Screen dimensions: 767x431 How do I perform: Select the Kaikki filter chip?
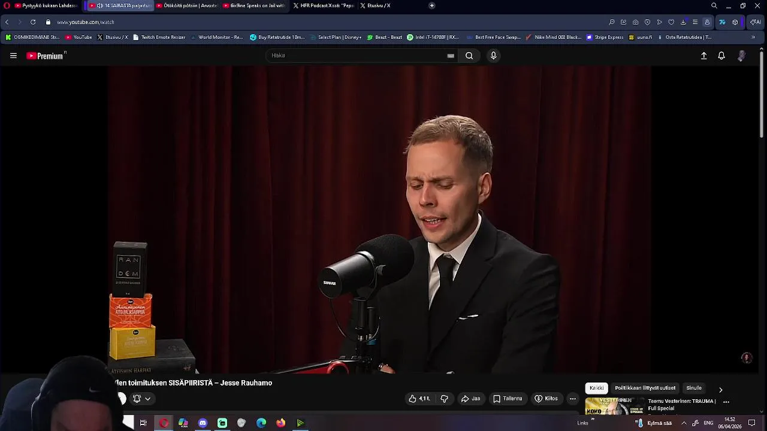click(x=596, y=388)
